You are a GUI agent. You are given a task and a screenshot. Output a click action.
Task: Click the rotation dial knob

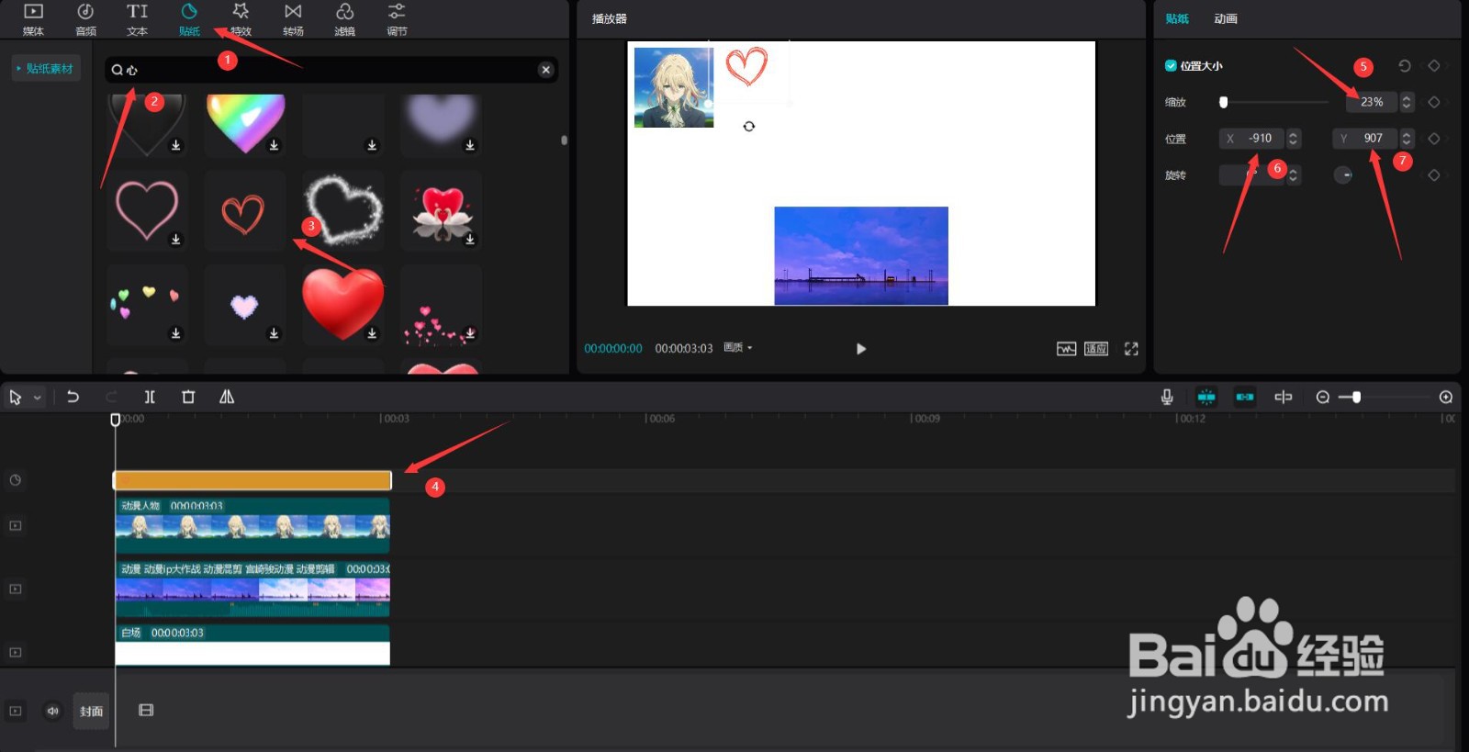pos(1343,175)
